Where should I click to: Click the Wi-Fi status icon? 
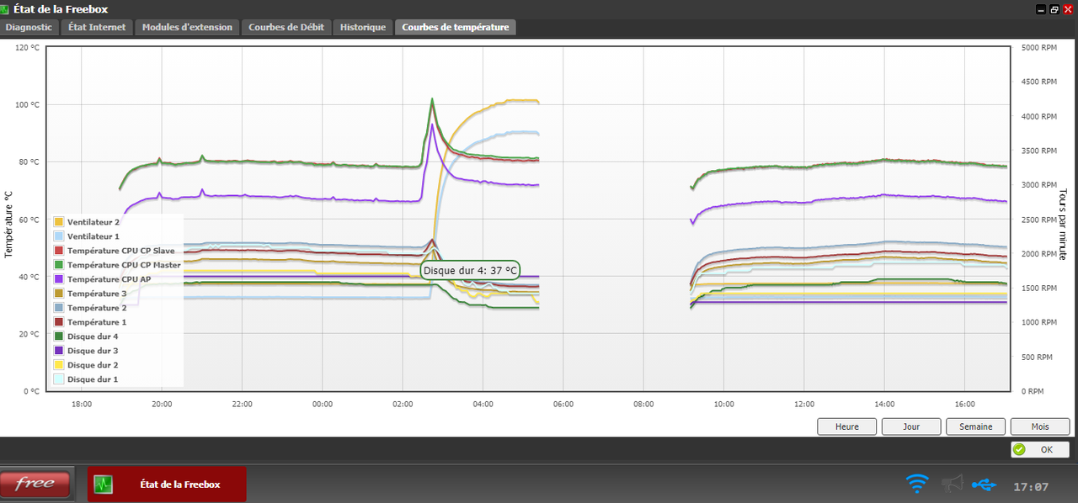(917, 484)
